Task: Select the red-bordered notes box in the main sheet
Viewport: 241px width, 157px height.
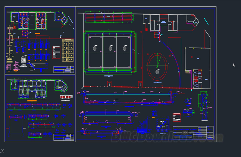Action: click(x=177, y=117)
